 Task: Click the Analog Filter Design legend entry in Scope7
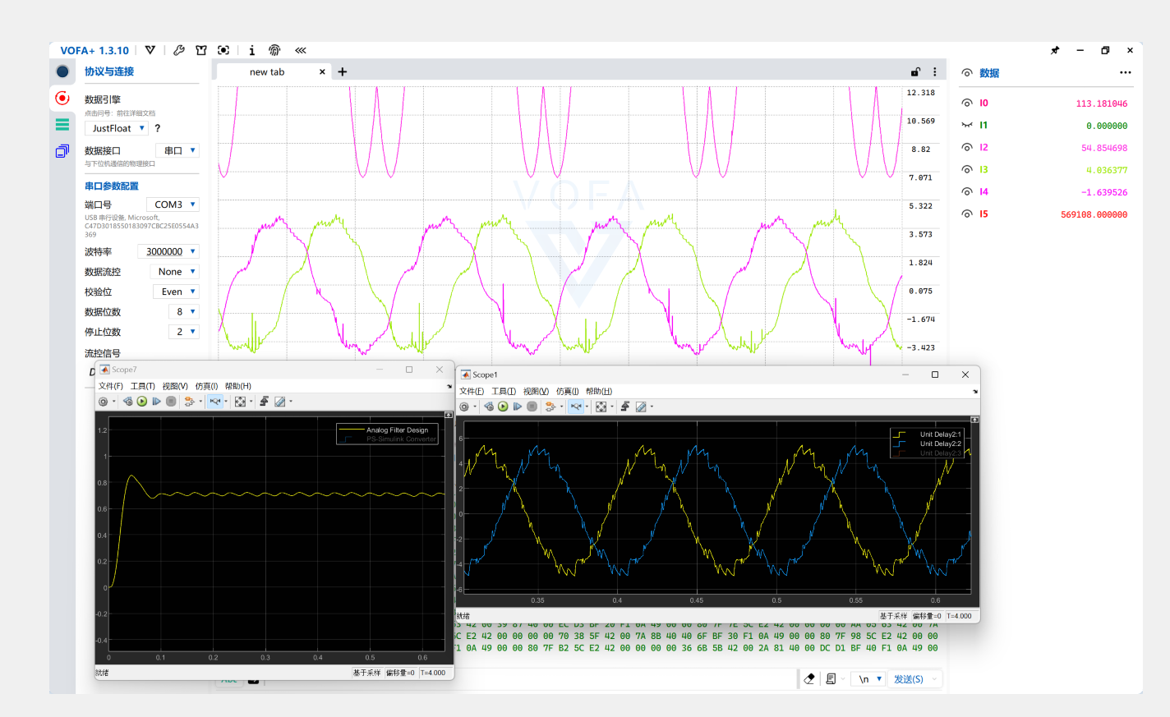398,430
